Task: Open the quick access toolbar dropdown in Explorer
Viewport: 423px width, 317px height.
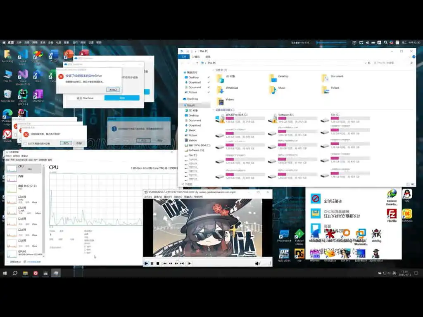Action: coord(195,51)
